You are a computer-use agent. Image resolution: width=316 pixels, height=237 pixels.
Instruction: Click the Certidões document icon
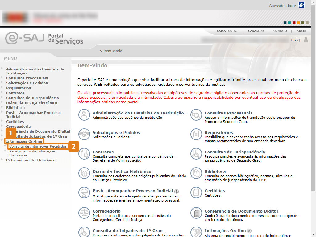point(196,193)
